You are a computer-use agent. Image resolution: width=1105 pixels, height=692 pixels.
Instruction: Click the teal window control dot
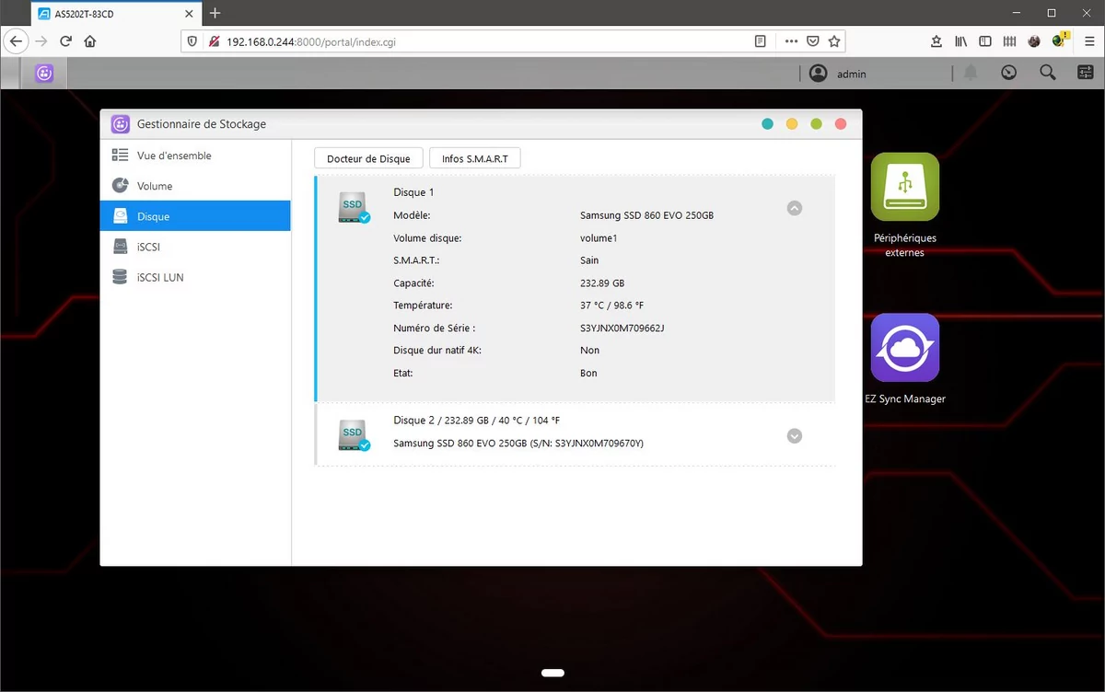768,124
